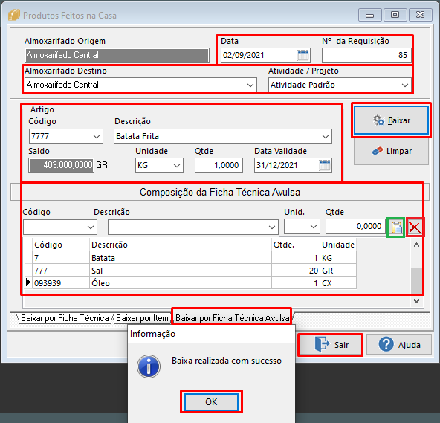This screenshot has width=440, height=423.
Task: Expand the Almoxarifado Destino dropdown
Action: tap(250, 85)
